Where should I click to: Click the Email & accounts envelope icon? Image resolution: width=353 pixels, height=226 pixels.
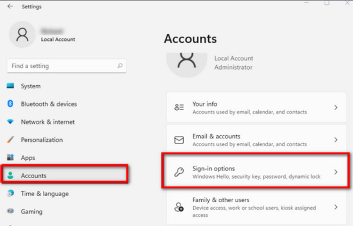[x=179, y=140]
